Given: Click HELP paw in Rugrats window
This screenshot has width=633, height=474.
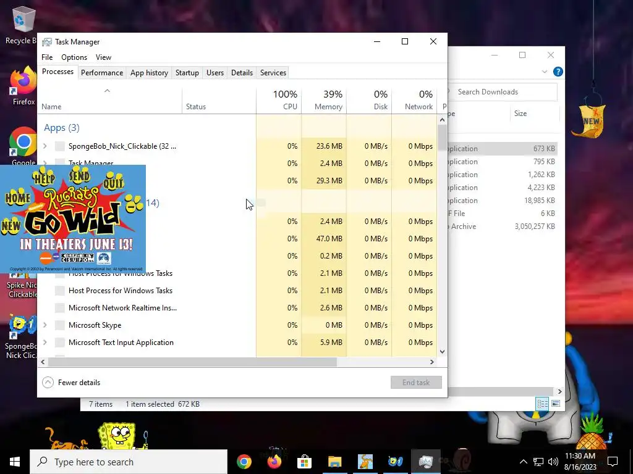Looking at the screenshot, I should point(43,177).
